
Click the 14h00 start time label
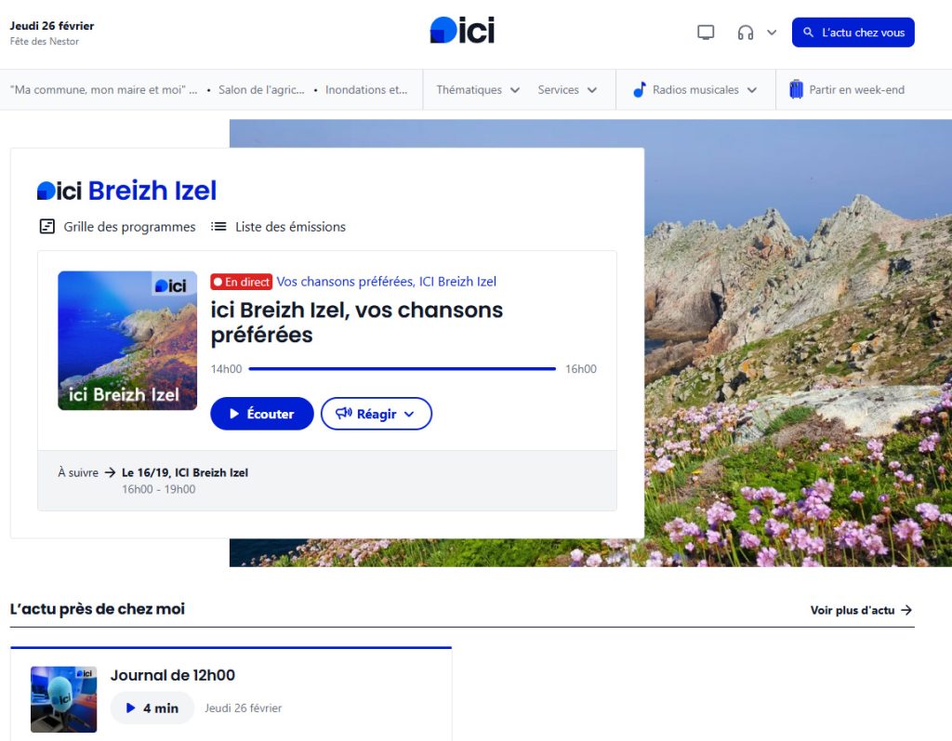click(227, 369)
